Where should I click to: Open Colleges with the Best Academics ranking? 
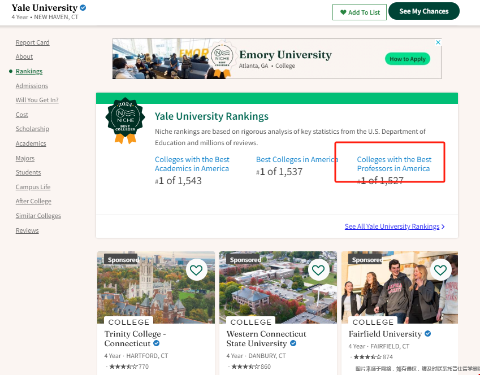(192, 164)
